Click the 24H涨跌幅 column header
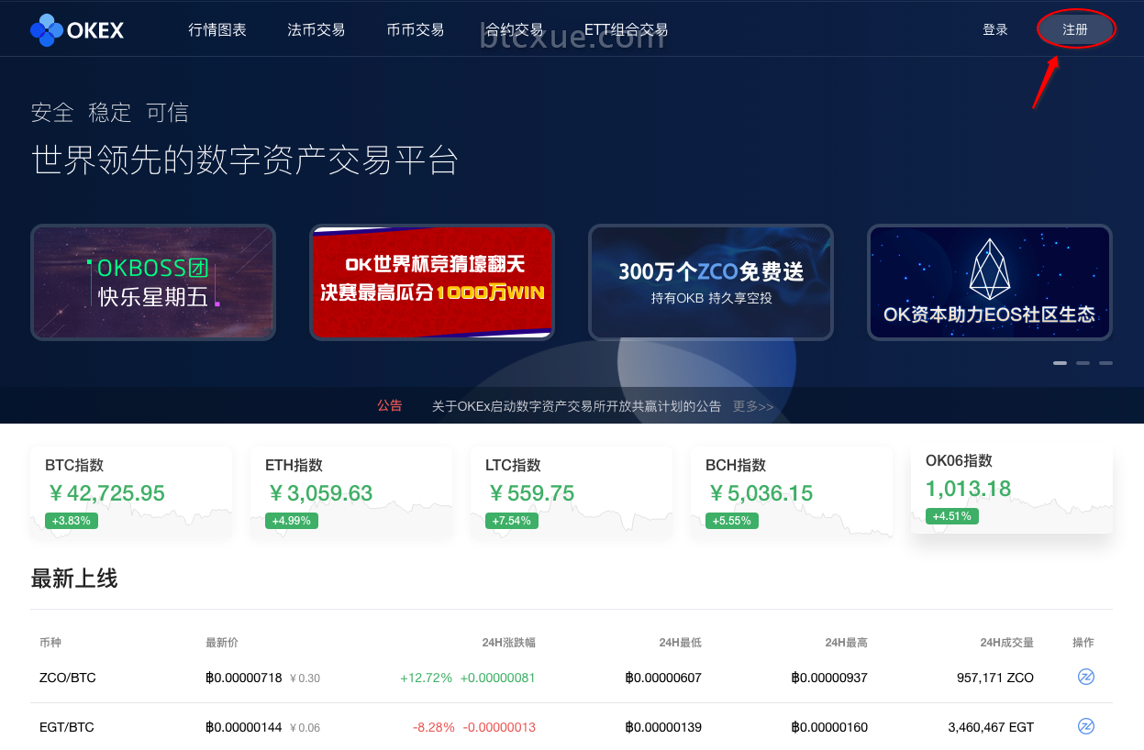 coord(509,643)
